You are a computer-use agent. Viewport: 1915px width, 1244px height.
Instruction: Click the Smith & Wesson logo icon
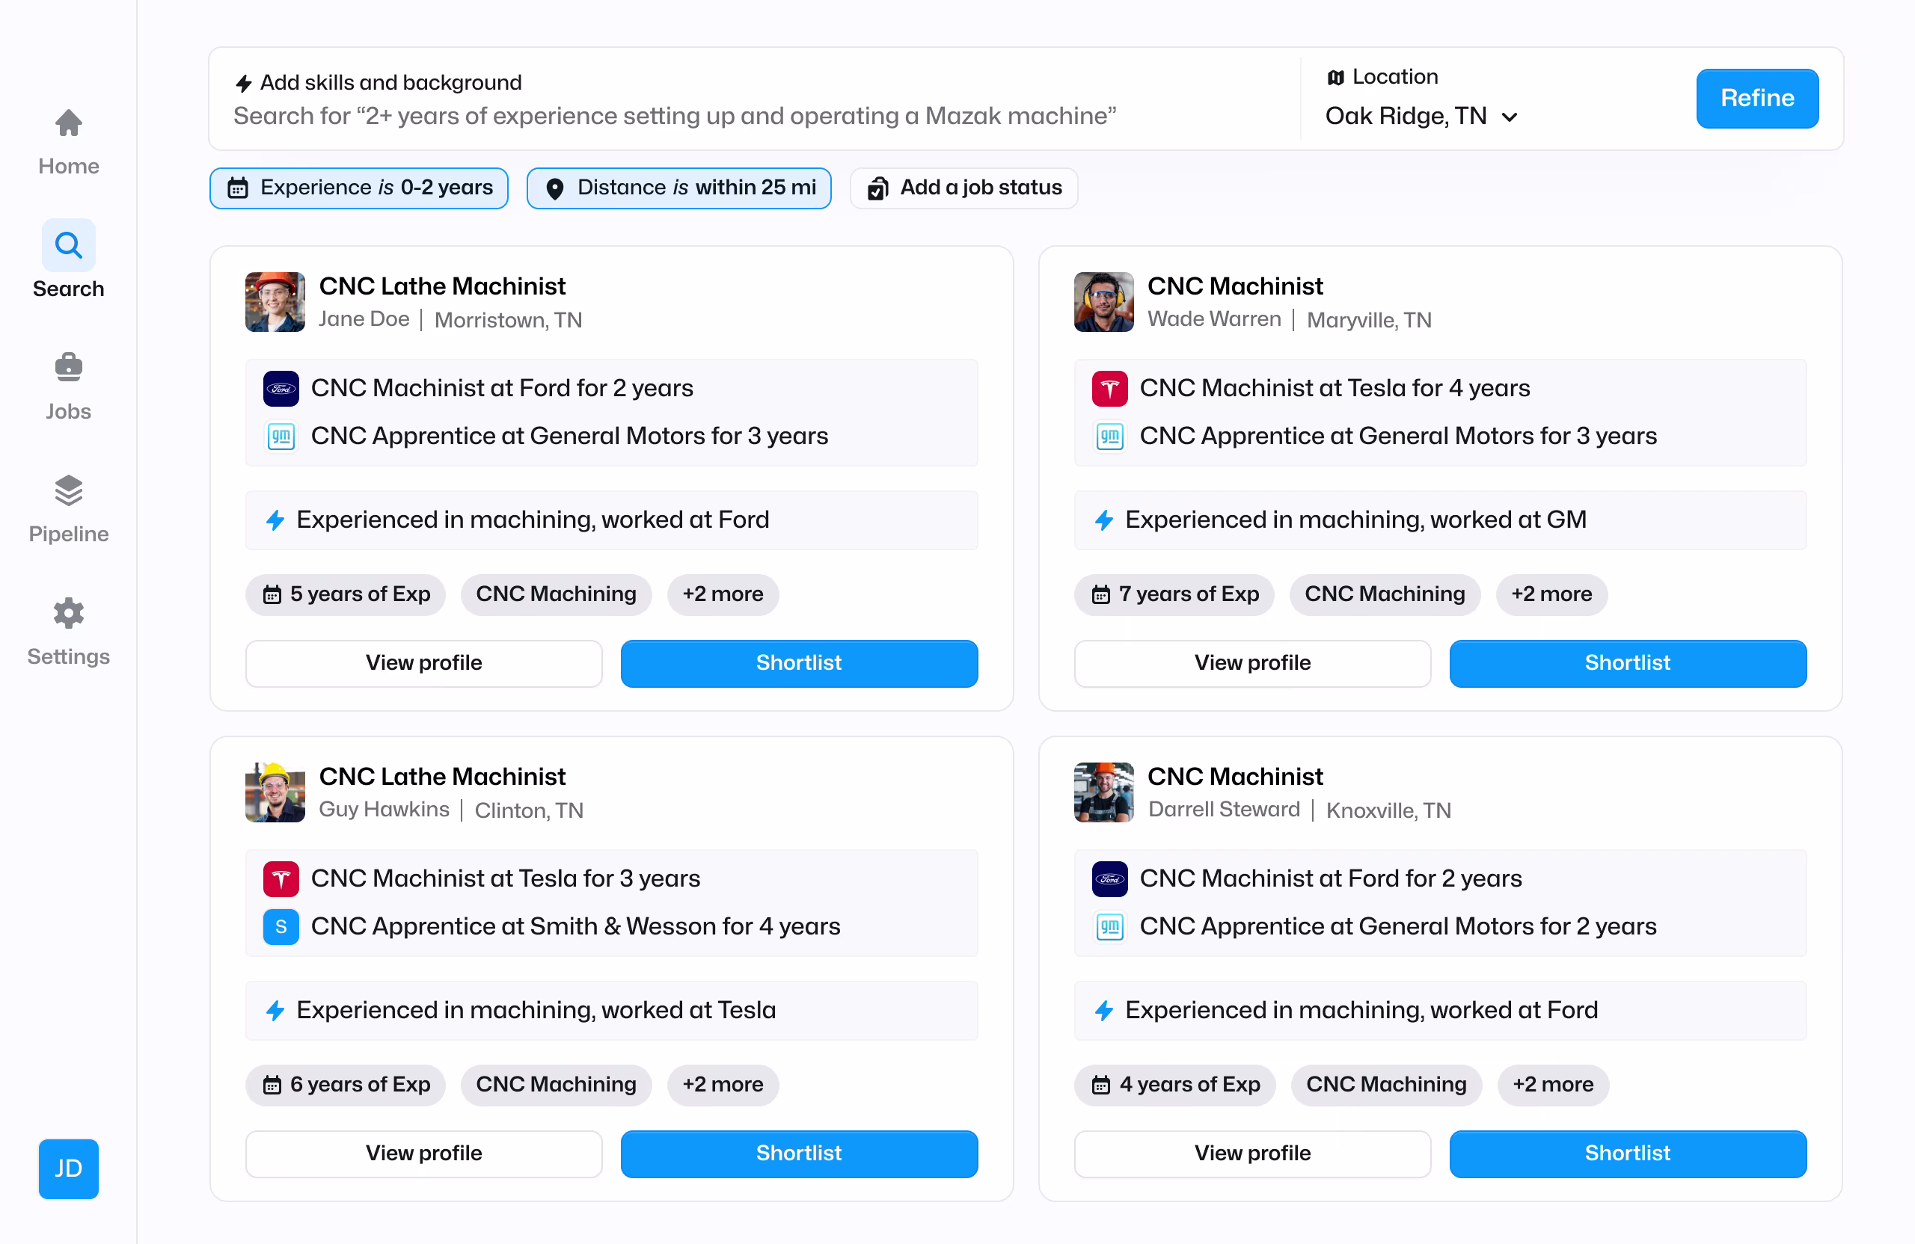click(281, 926)
